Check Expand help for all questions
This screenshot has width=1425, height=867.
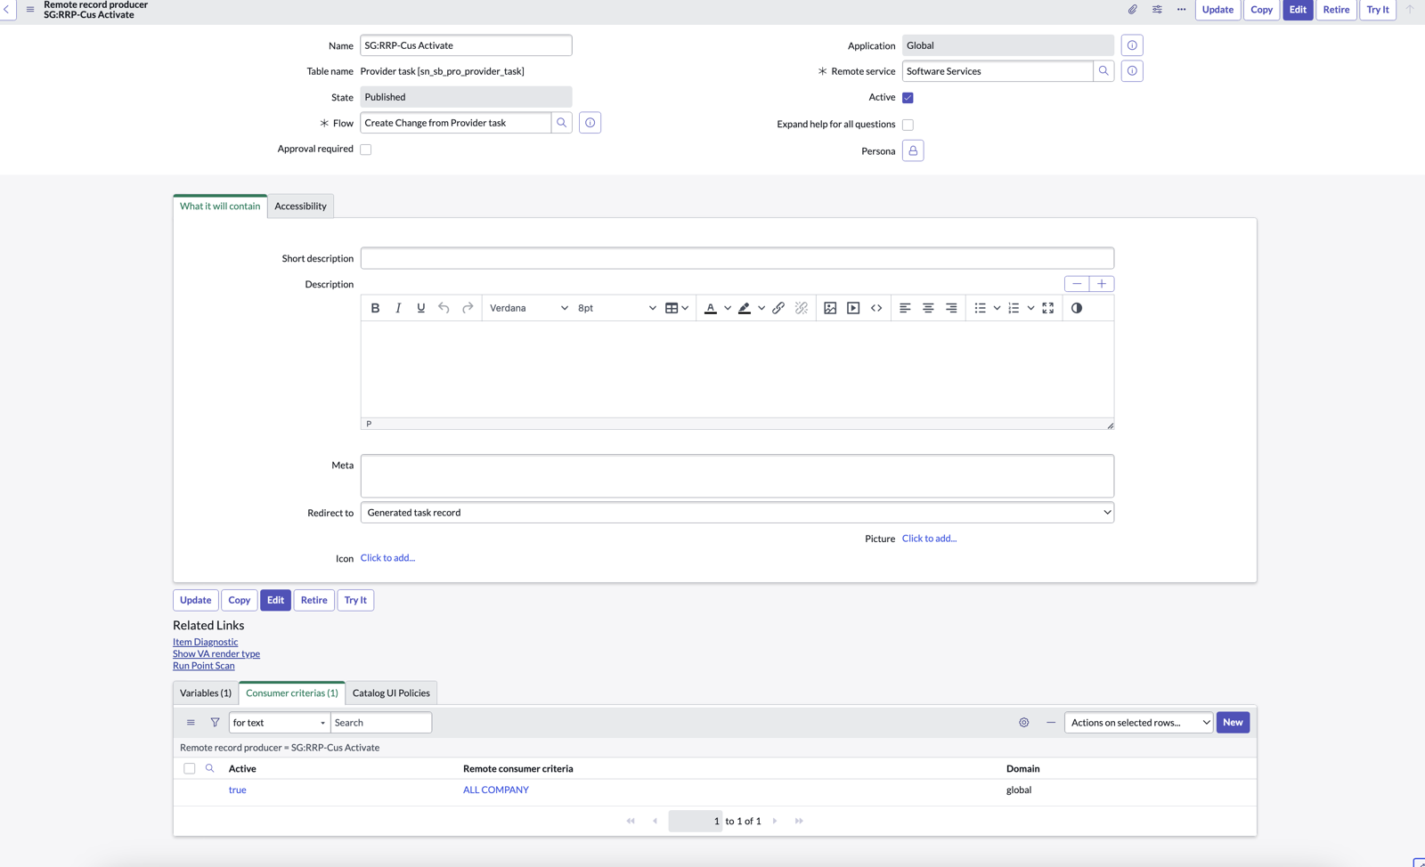click(908, 125)
